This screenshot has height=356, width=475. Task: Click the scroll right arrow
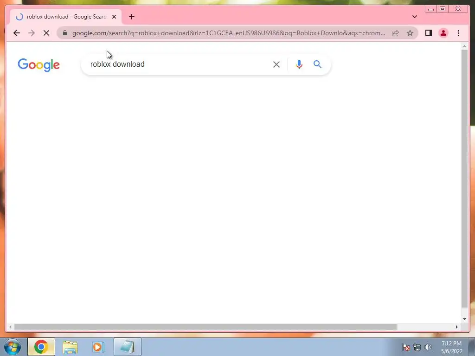(x=457, y=327)
